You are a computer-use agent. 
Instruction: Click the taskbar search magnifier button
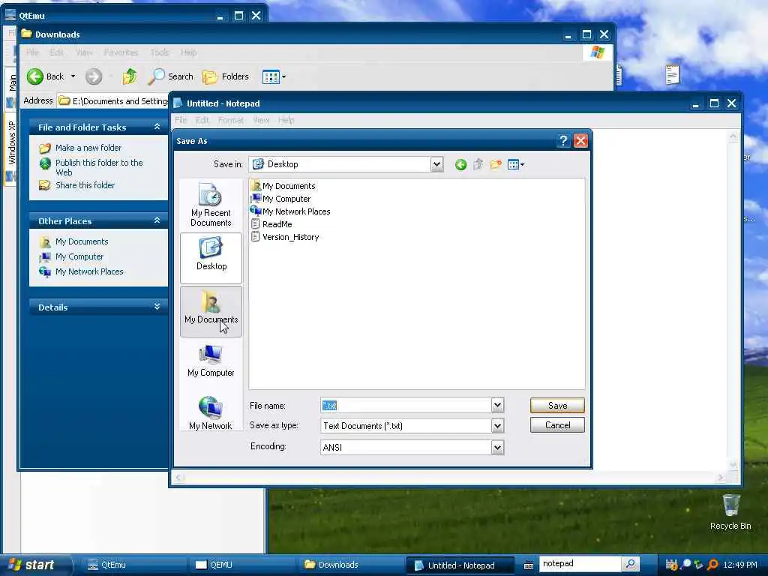631,564
